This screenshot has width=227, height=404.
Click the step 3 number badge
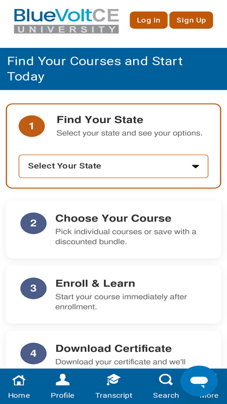33,288
